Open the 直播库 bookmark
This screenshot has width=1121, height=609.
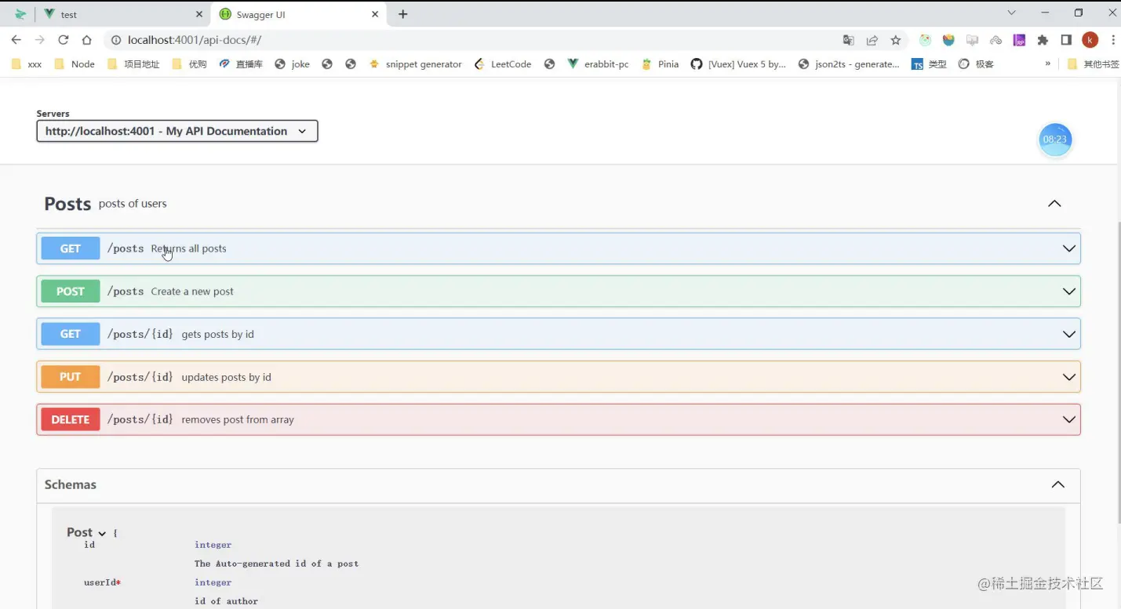point(241,64)
